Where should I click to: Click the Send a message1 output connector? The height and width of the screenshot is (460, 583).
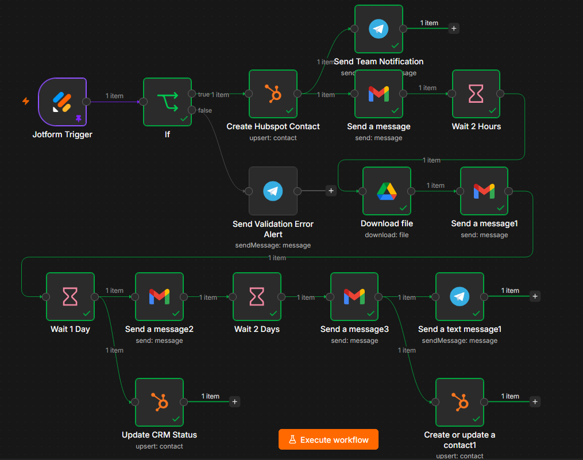[508, 191]
